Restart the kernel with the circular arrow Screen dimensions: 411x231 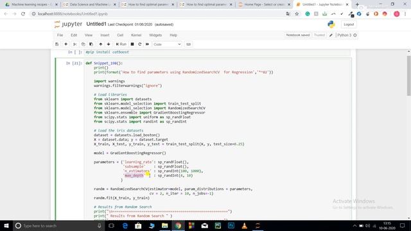click(140, 44)
